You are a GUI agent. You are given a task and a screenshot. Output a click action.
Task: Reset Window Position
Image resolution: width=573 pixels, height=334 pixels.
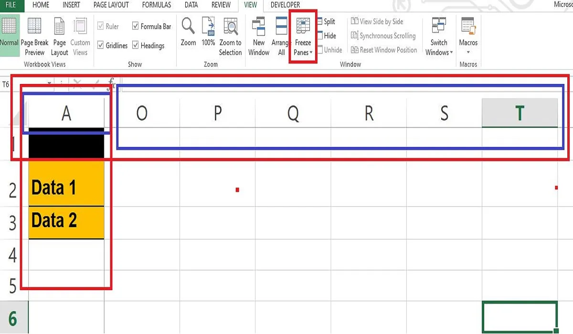[384, 50]
